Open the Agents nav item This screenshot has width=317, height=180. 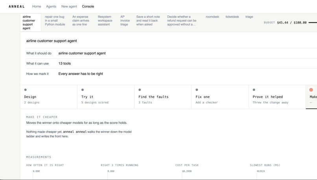click(51, 6)
